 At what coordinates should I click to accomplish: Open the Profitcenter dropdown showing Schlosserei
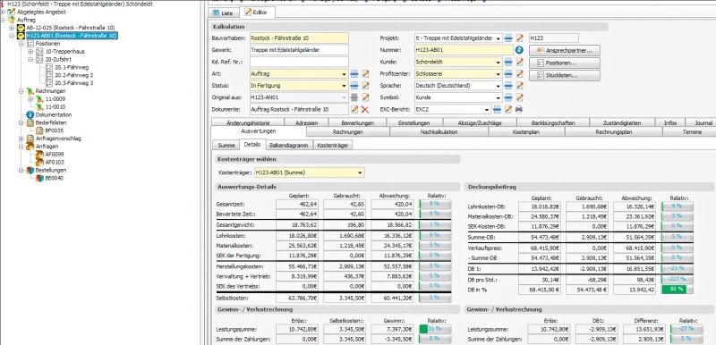coord(498,74)
